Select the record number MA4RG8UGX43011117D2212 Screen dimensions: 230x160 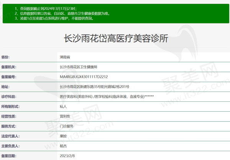click(x=84, y=77)
